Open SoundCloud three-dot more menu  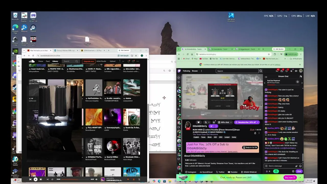[x=138, y=61]
